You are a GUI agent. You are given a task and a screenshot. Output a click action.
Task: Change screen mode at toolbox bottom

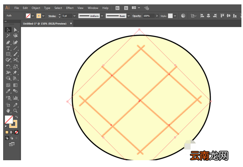[12, 144]
